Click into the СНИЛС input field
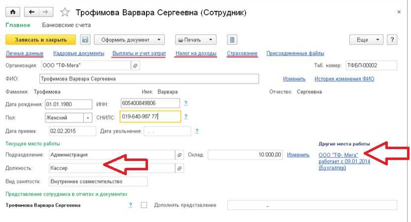This screenshot has width=411, height=222. (150, 117)
